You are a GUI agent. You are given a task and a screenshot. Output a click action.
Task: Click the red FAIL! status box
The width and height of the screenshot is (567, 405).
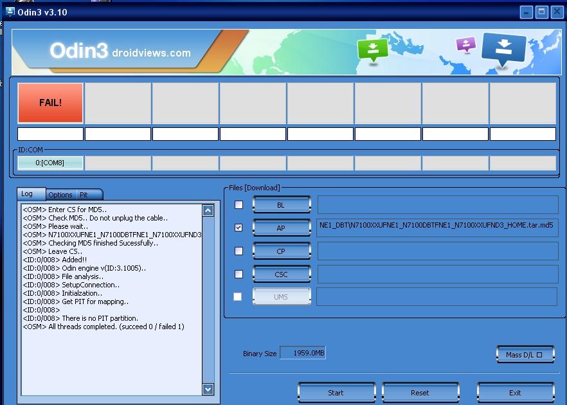click(x=50, y=103)
